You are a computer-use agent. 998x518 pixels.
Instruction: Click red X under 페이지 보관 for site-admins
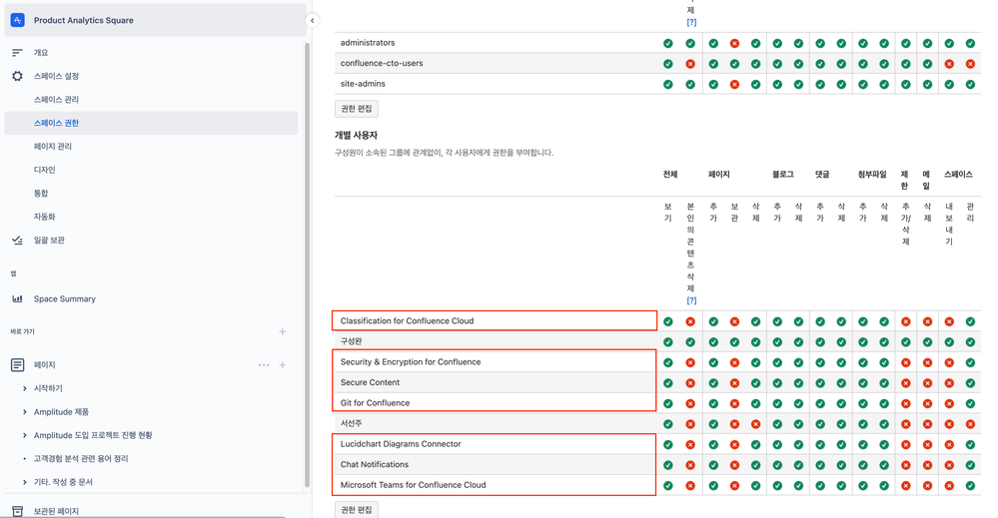(x=734, y=84)
